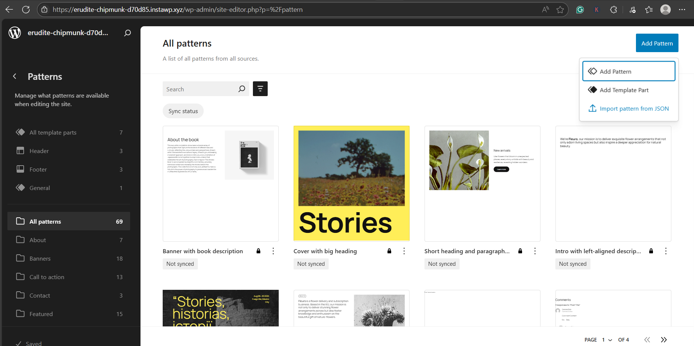This screenshot has width=694, height=346.
Task: Open the browser extensions puzzle icon
Action: [613, 10]
